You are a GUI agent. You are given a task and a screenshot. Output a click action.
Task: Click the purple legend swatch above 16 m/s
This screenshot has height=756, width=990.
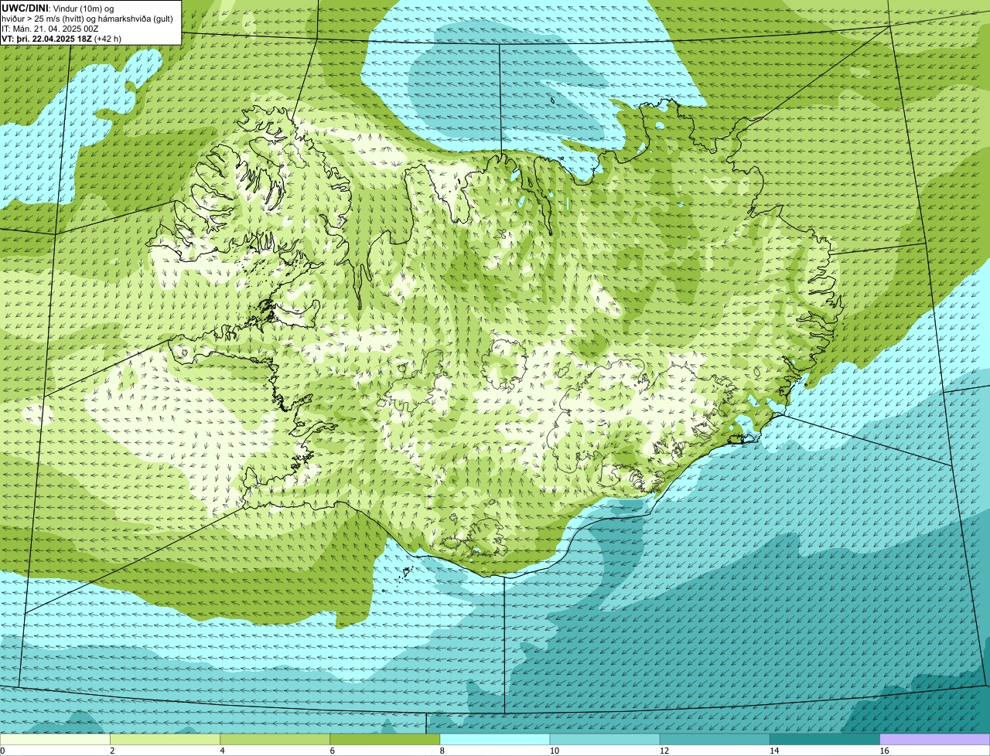pos(935,739)
